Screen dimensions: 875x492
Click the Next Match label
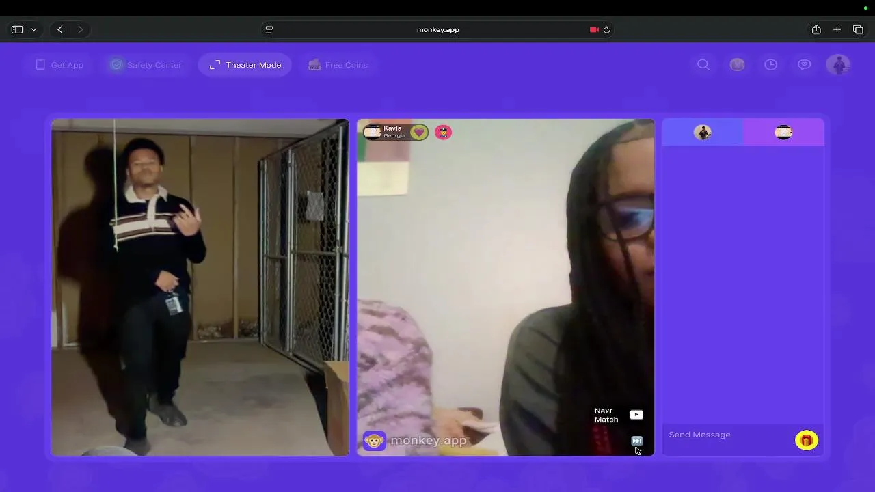pyautogui.click(x=606, y=415)
